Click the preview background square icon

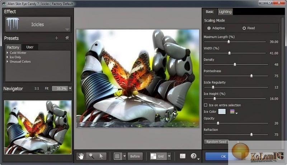click(x=118, y=156)
